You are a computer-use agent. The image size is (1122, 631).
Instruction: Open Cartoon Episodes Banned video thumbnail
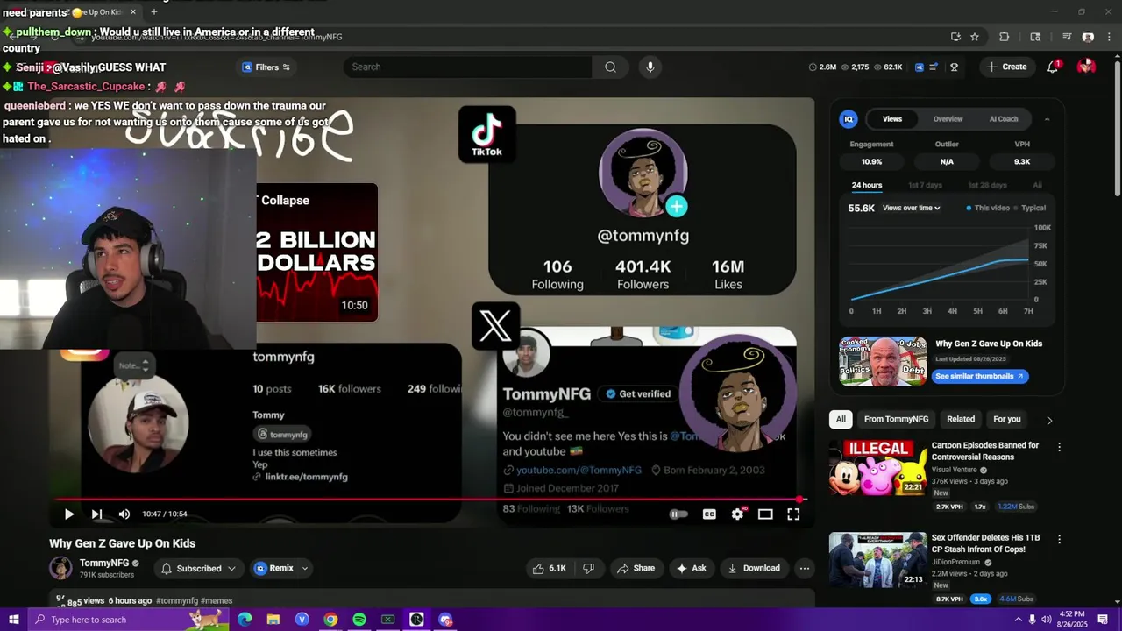(877, 469)
